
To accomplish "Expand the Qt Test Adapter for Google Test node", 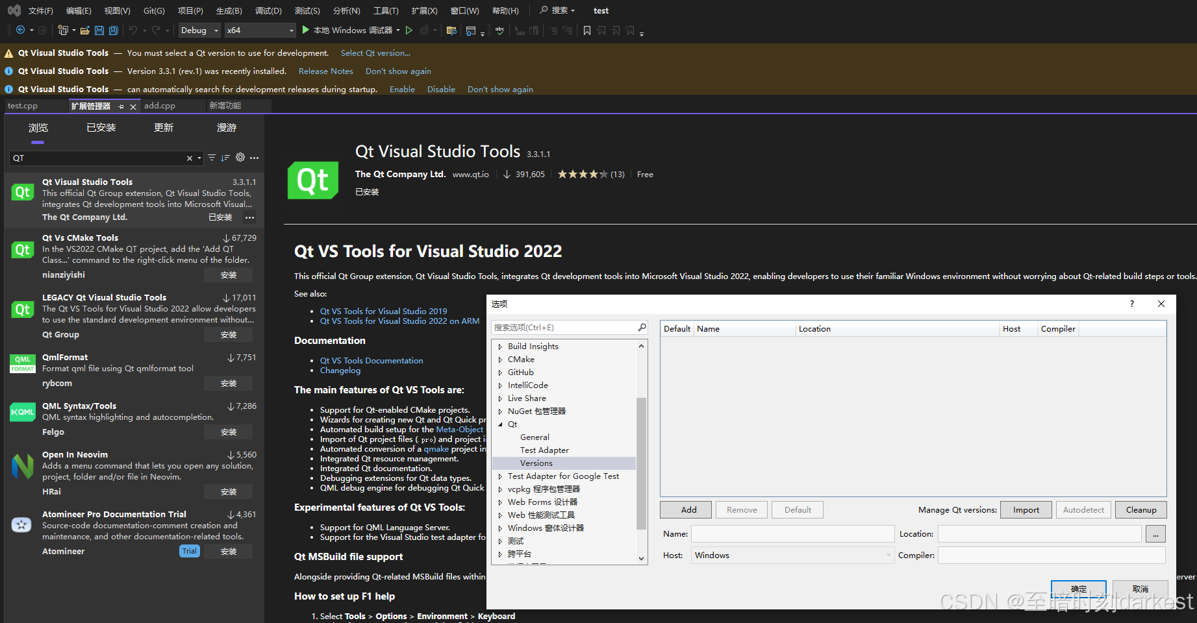I will (499, 476).
